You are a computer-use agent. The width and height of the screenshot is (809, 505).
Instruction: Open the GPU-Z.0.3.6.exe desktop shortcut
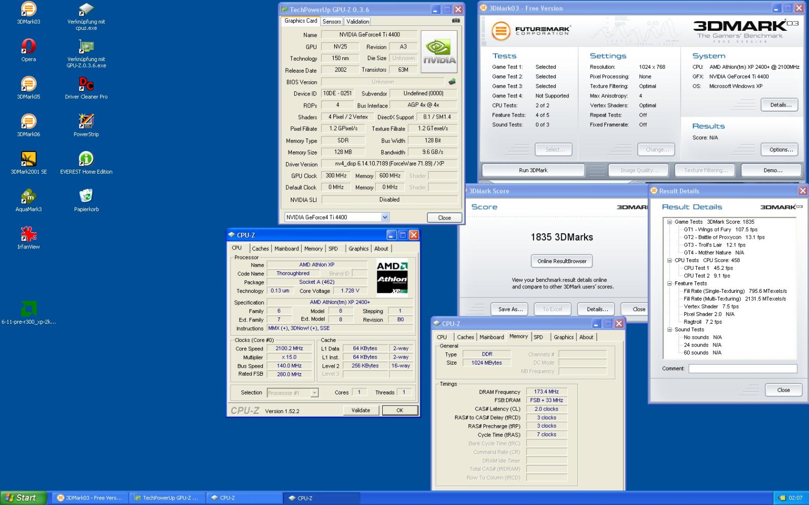[x=86, y=54]
